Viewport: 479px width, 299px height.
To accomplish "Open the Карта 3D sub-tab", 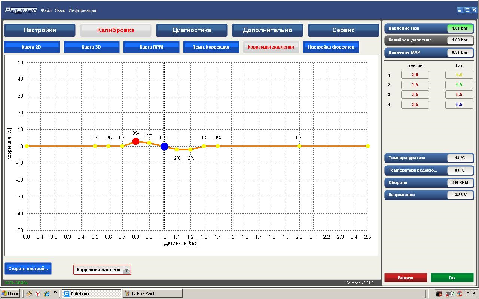I will tap(91, 47).
